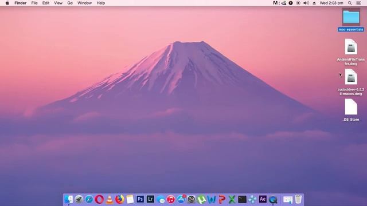
Task: Open Lightroom Lr icon in dock
Action: pos(150,199)
